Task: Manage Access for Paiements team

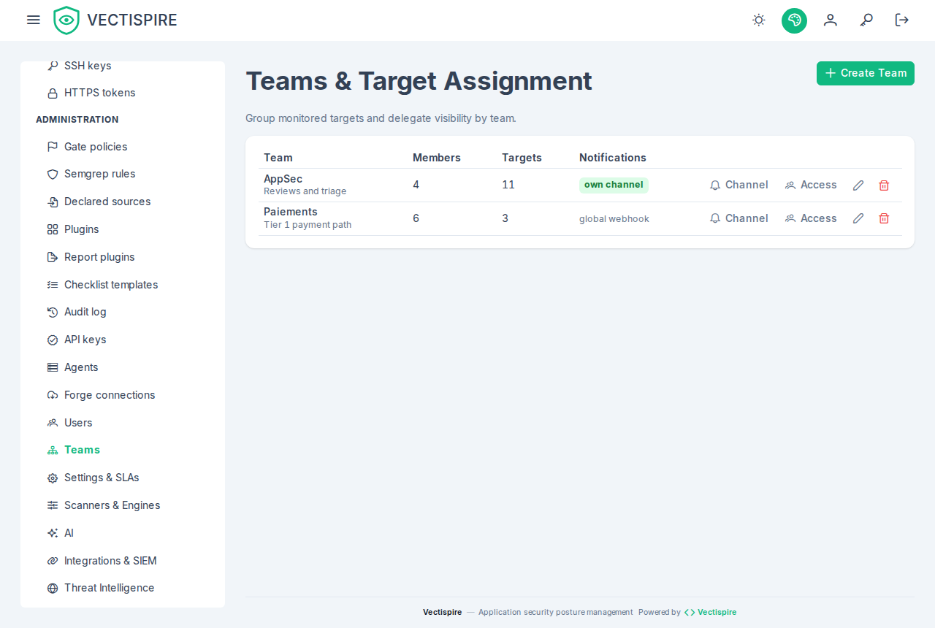Action: tap(811, 218)
